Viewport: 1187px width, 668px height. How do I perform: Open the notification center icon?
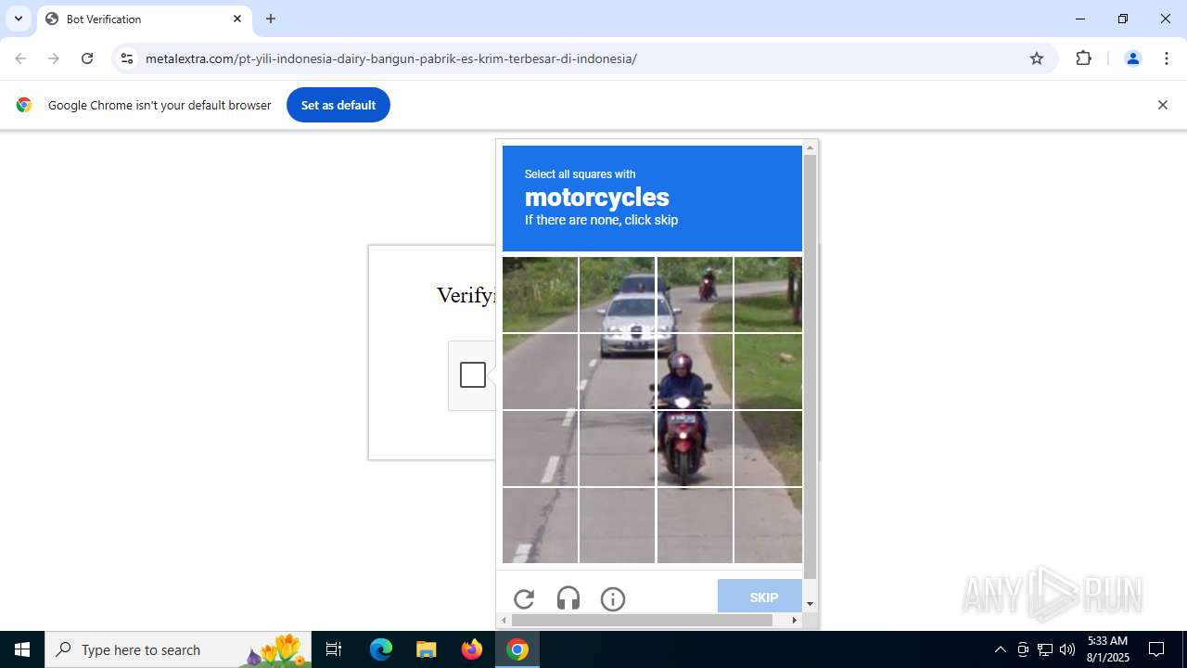pyautogui.click(x=1156, y=649)
